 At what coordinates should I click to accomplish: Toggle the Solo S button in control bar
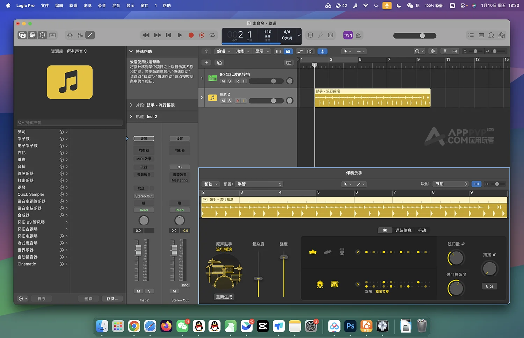point(330,35)
